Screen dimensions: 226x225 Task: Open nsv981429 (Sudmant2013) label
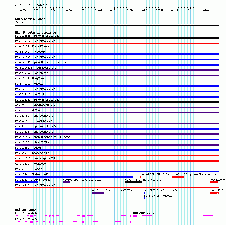pos(33,180)
